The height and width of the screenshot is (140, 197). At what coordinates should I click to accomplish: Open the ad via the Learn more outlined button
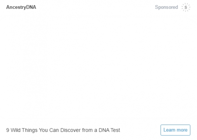tap(175, 130)
